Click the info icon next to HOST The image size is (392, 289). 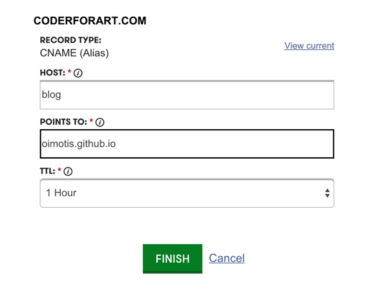78,74
